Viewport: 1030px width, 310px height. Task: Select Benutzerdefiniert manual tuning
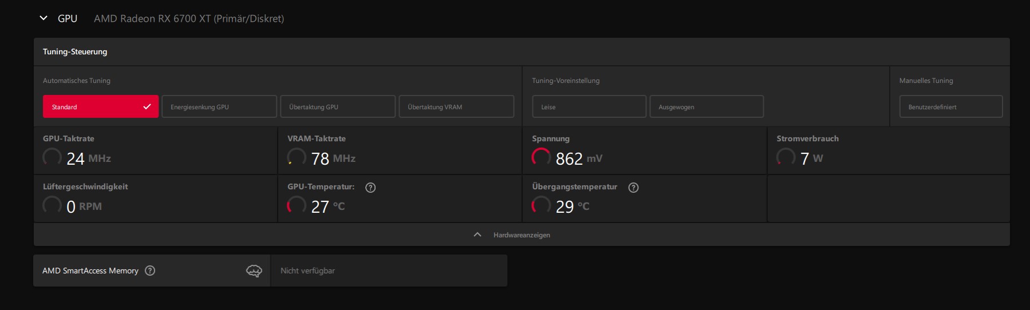951,106
